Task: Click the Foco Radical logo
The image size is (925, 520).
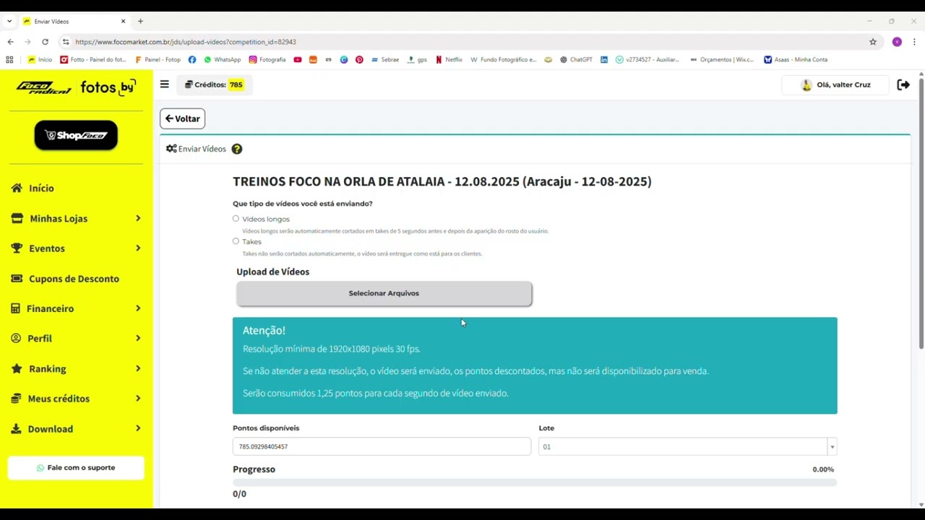Action: click(x=43, y=88)
